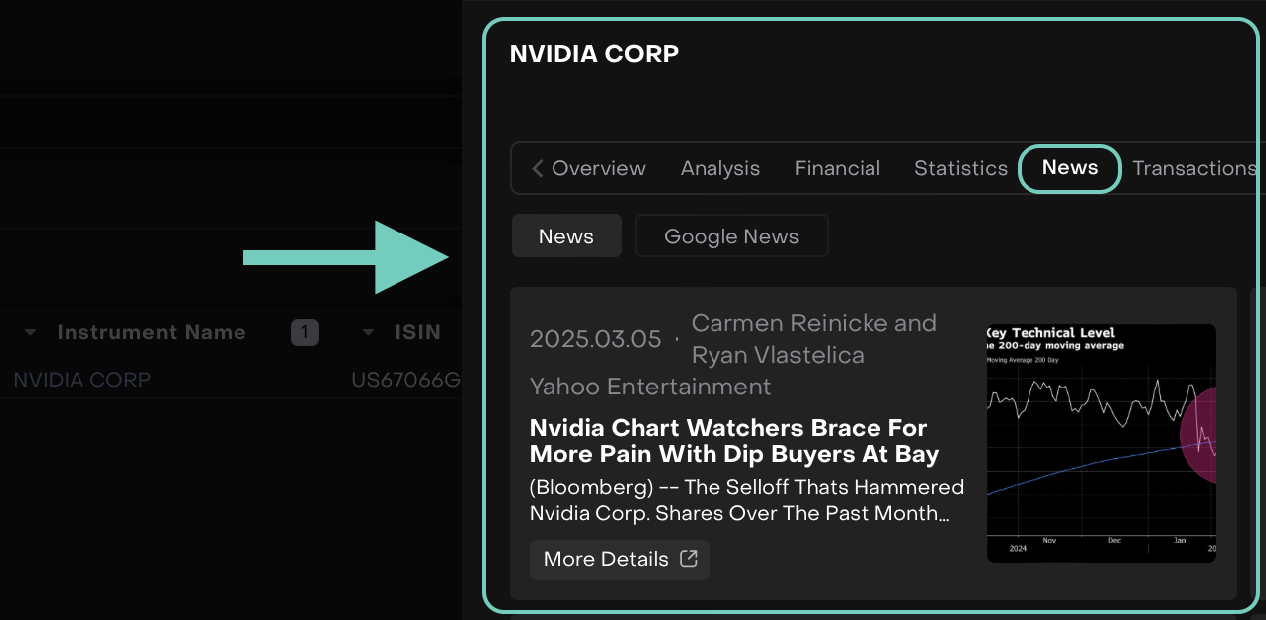The image size is (1266, 620).
Task: Click the Yahoo Entertainment source label
Action: [650, 387]
